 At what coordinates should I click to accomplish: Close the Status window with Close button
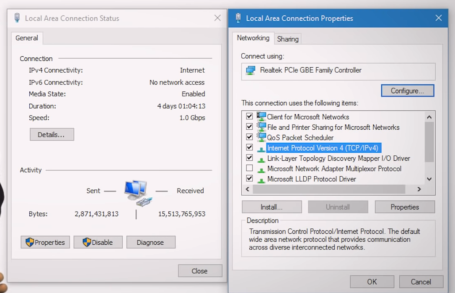pyautogui.click(x=200, y=271)
